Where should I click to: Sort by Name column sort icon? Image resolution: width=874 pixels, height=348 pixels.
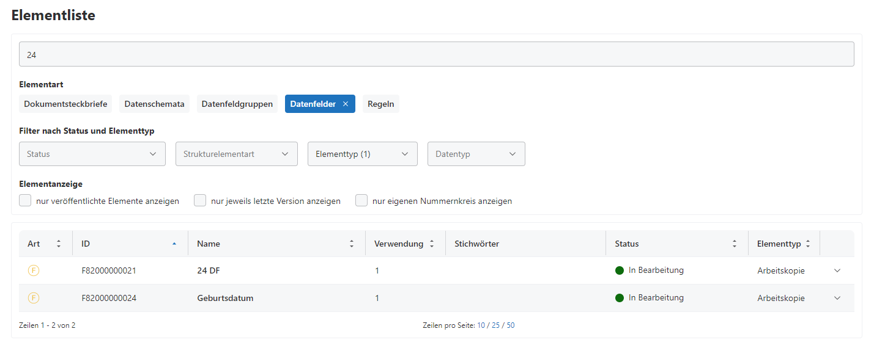point(352,244)
